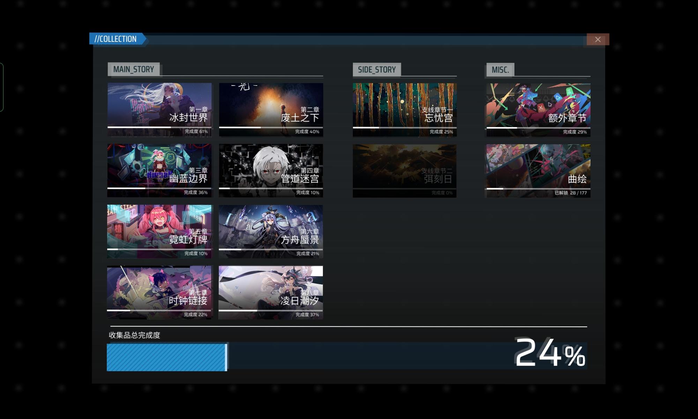The image size is (698, 419).
Task: Open chapter two 废土之下 card
Action: pos(271,110)
